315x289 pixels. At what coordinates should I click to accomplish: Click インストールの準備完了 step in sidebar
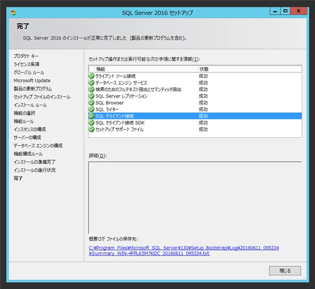(x=35, y=162)
